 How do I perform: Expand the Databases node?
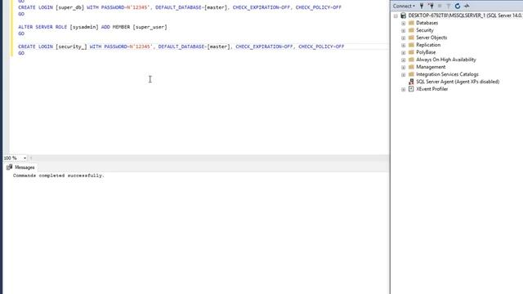pos(403,24)
